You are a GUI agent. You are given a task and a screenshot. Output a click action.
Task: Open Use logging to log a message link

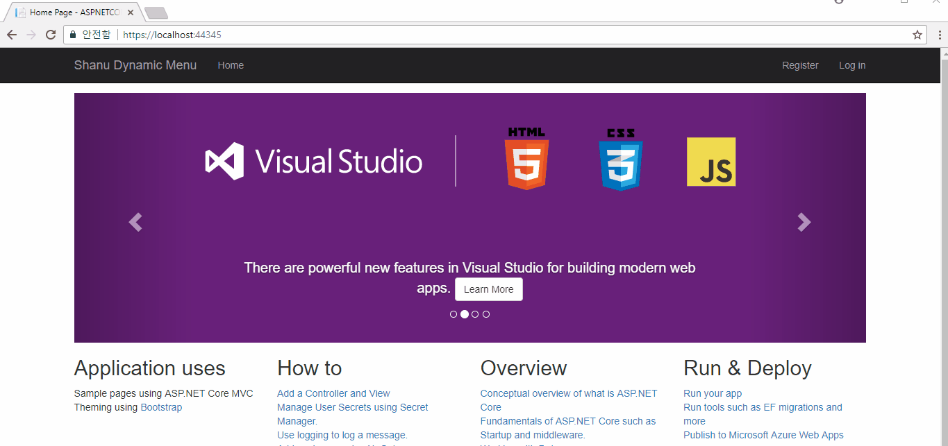(342, 435)
